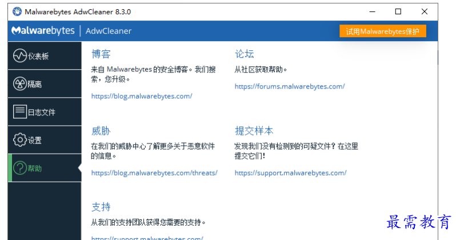Open the blog.malwarebytes.com/threats/ link
This screenshot has width=456, height=240.
click(154, 173)
